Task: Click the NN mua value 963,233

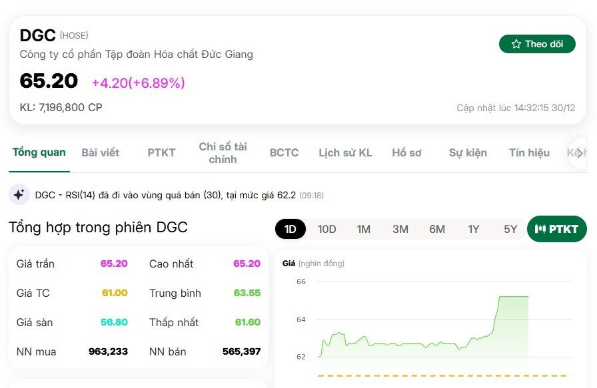Action: tap(108, 351)
